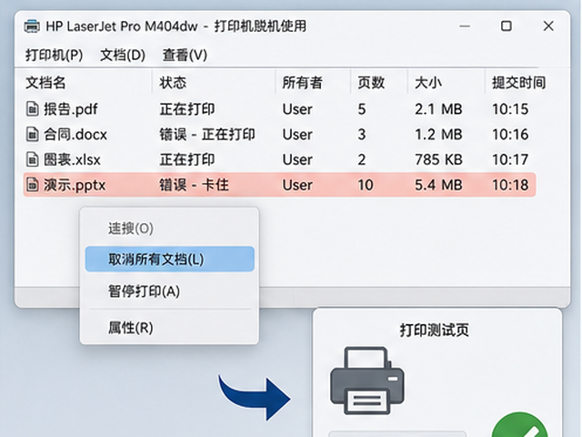This screenshot has width=582, height=437.
Task: Select the 图表.xlsx print job
Action: [x=279, y=160]
